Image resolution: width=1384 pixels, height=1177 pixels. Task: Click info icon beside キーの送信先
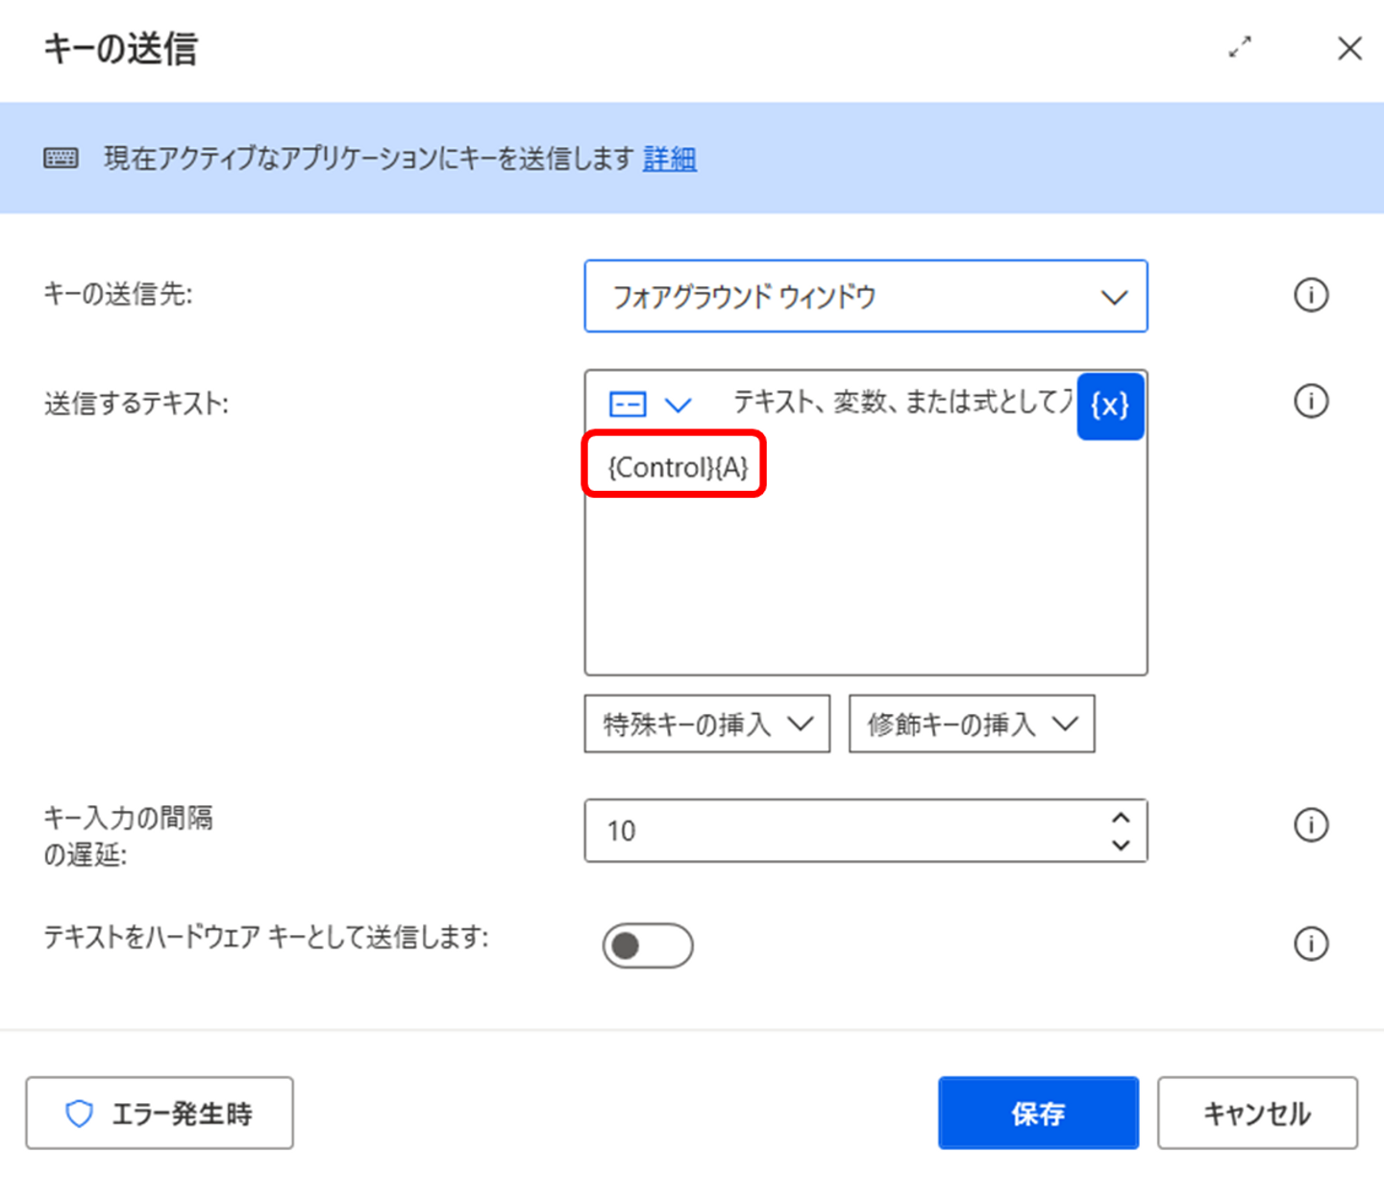coord(1311,295)
